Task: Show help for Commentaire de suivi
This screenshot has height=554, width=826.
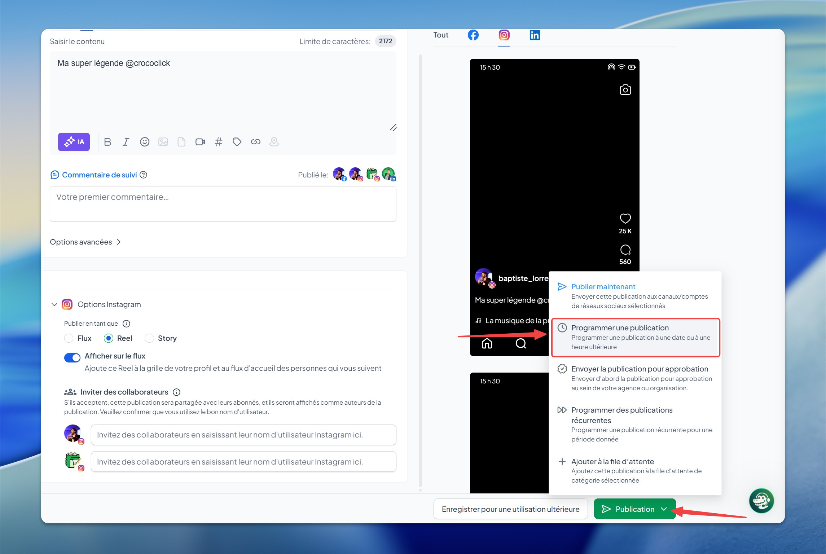Action: point(144,175)
